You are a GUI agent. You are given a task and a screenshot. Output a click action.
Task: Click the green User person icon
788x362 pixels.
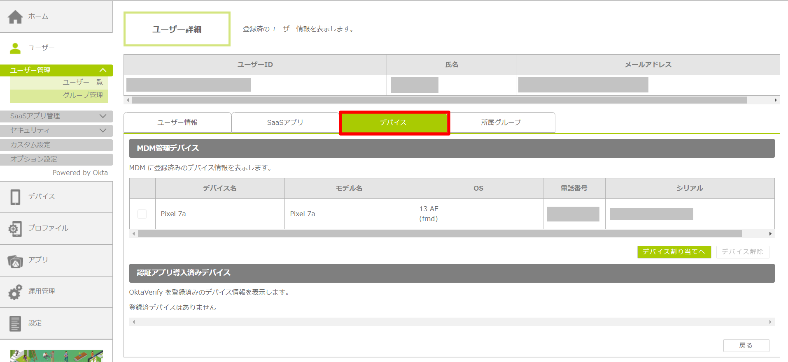click(x=15, y=48)
